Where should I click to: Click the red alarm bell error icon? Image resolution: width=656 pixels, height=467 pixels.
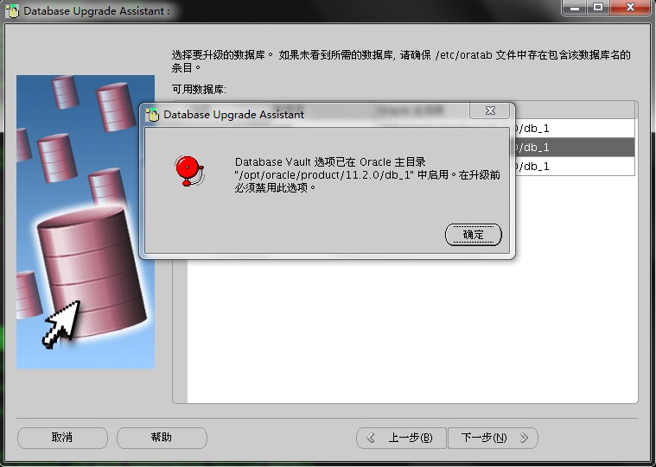(x=189, y=170)
